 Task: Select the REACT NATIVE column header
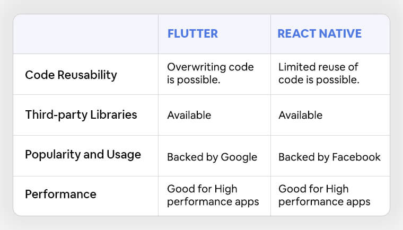319,33
